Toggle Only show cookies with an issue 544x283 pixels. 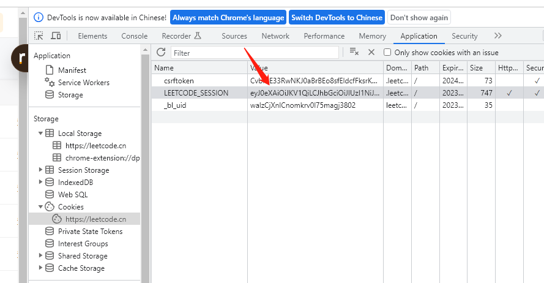tap(387, 52)
